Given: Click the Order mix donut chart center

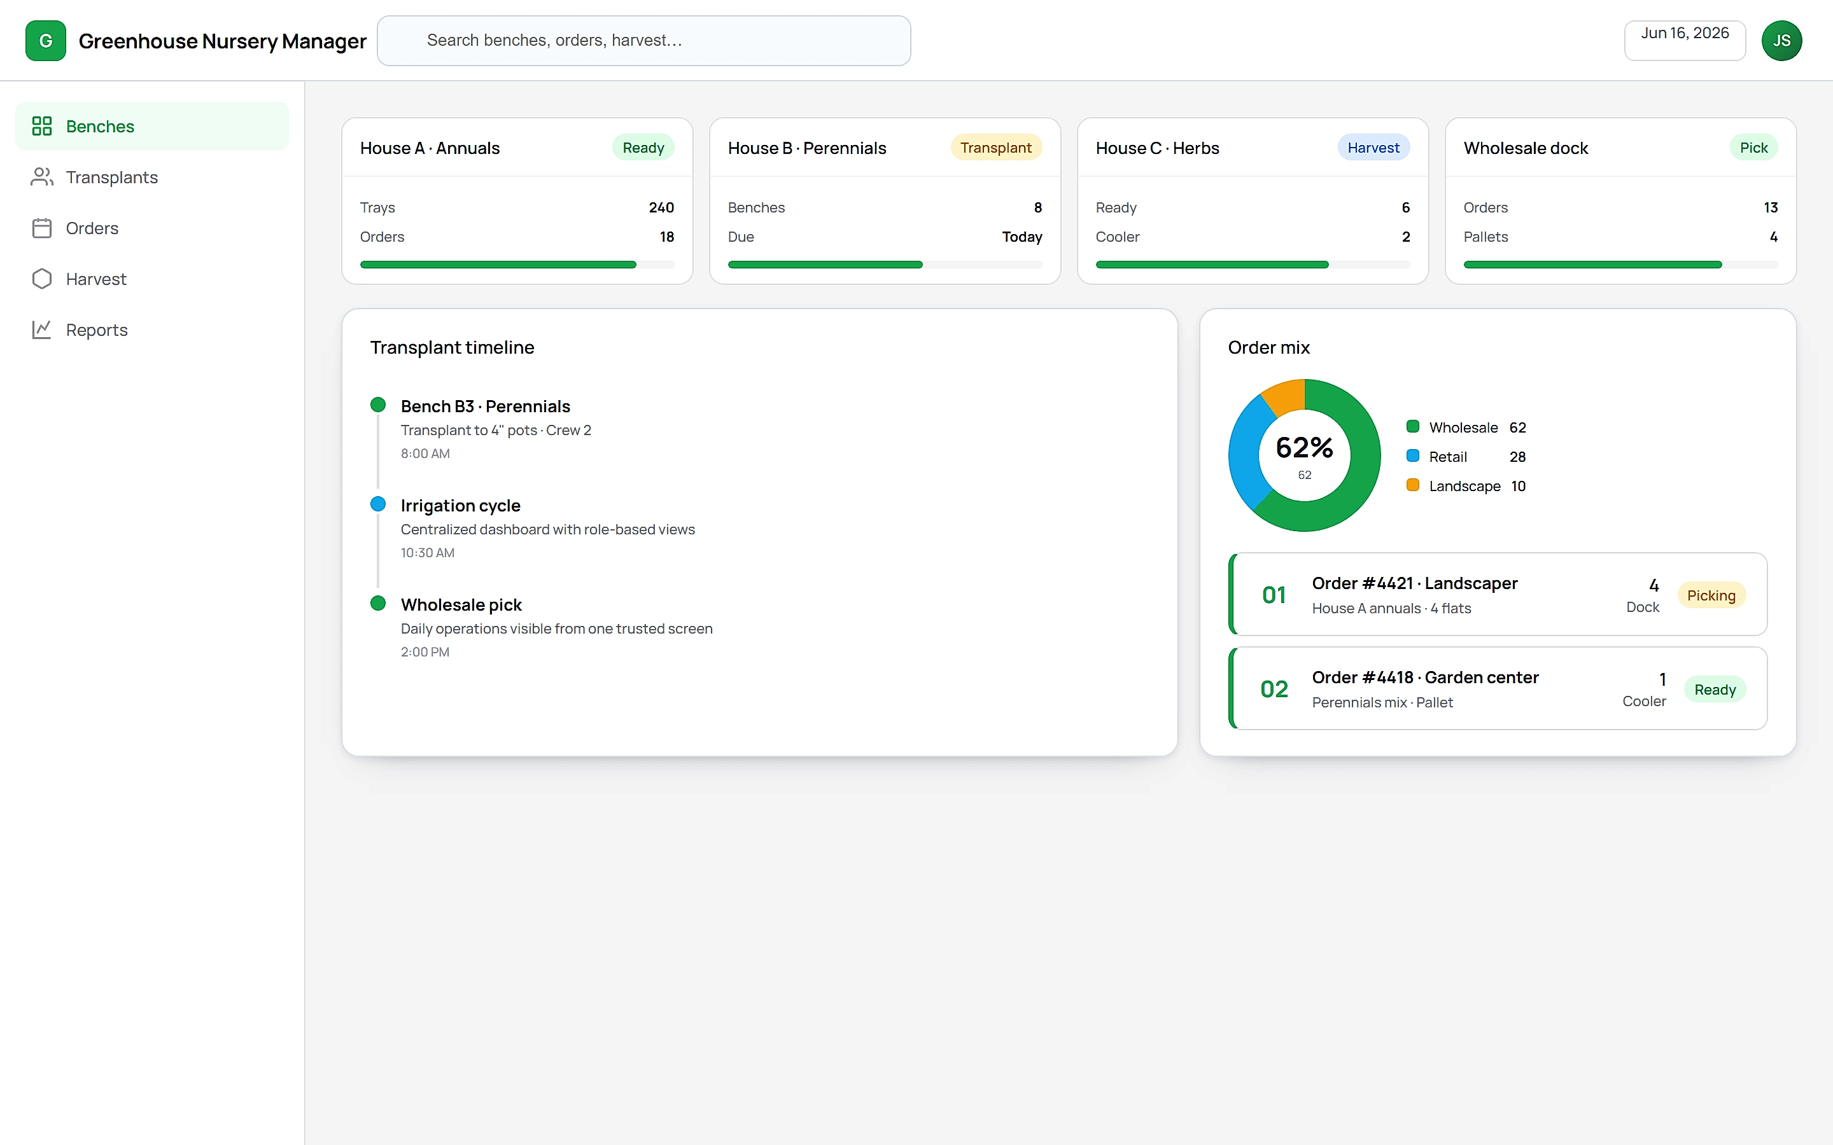Looking at the screenshot, I should [x=1304, y=455].
